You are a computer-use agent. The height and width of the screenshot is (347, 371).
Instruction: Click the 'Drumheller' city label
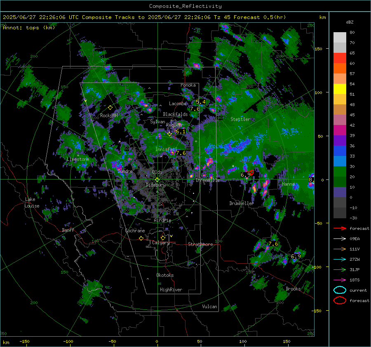point(242,203)
